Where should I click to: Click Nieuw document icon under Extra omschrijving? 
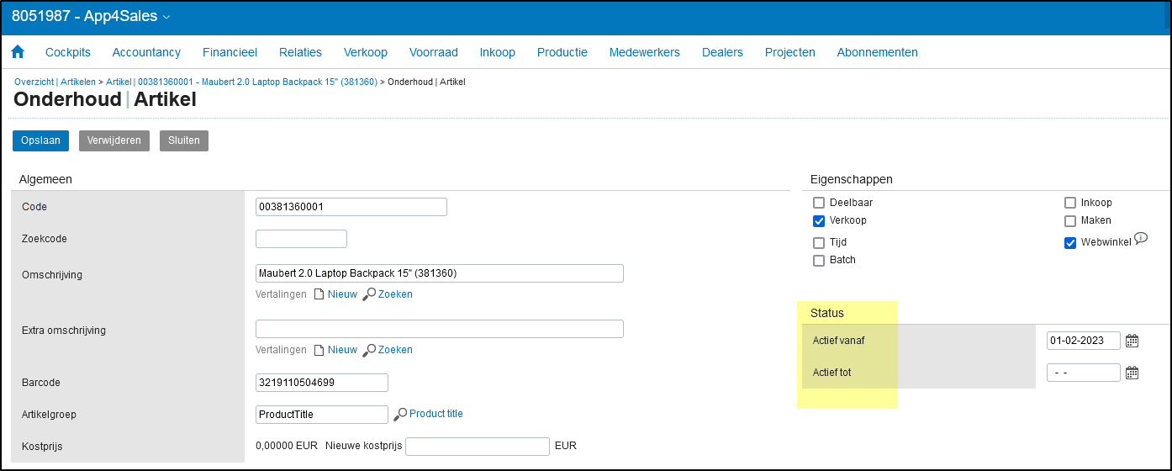click(319, 350)
